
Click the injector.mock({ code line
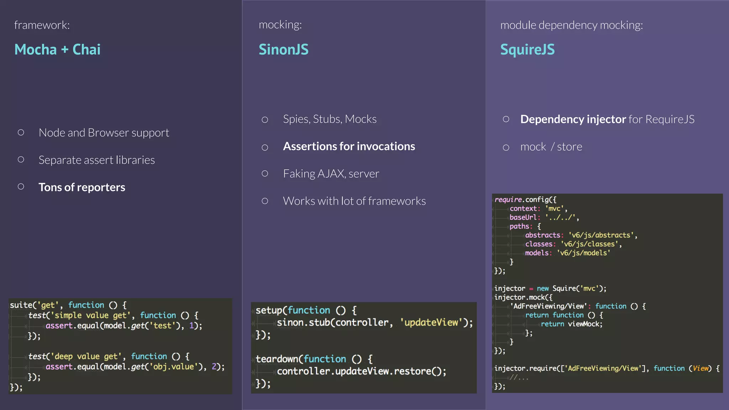point(523,298)
